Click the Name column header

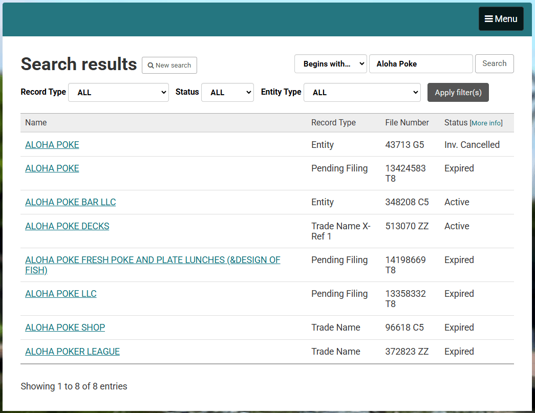36,123
